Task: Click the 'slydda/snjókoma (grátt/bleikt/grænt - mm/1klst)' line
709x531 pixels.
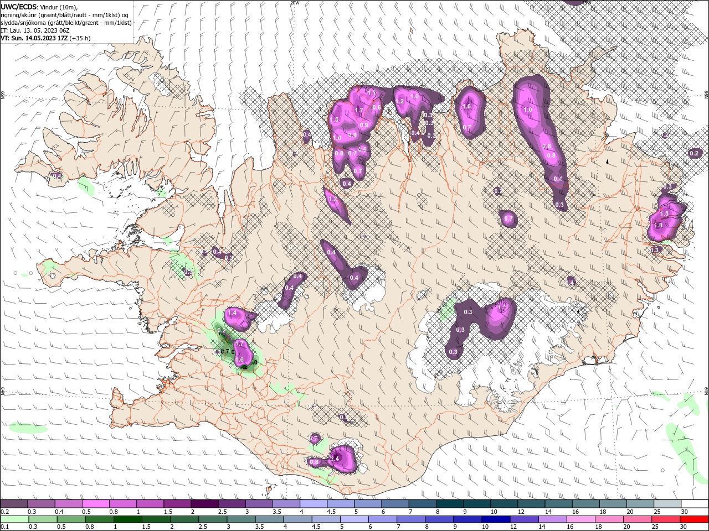Action: coord(66,23)
